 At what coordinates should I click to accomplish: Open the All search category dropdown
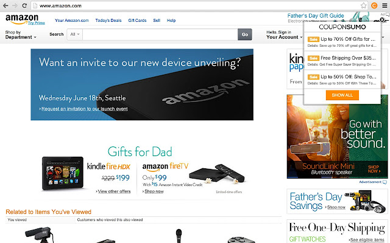point(74,35)
